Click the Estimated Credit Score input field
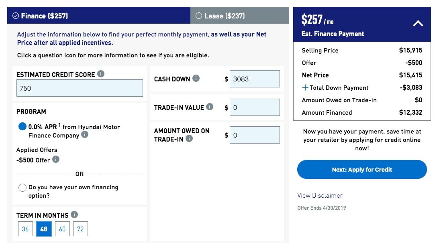Viewport: 441px width, 243px height. click(x=80, y=88)
